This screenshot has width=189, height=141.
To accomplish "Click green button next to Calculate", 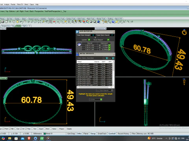I will tap(101, 99).
